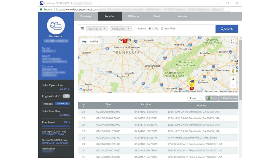This screenshot has width=280, height=158.
Task: Sort by the Location column
Action: [x=146, y=105]
